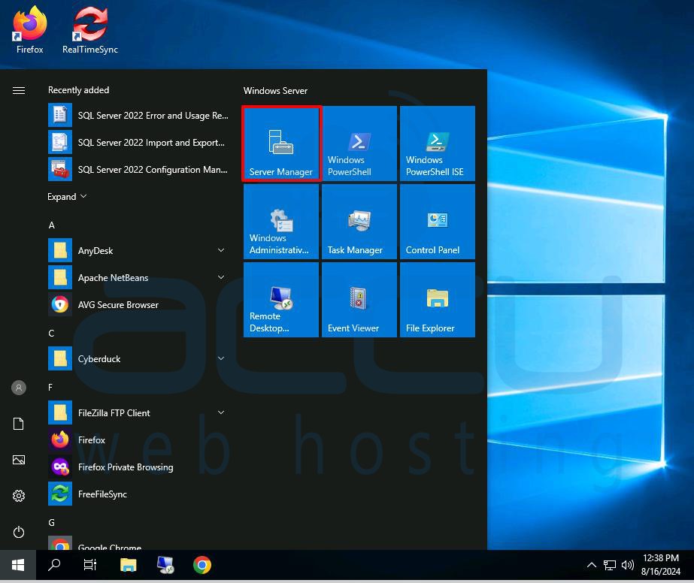
Task: Jump to apps by letter A header
Action: click(51, 225)
